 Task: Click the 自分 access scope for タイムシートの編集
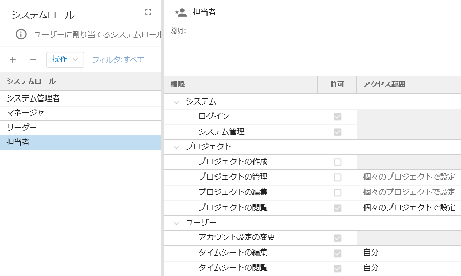coord(371,253)
